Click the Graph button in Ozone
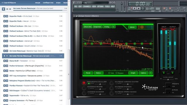Image resolution: width=187 pixels, height=105 pixels. 133,73
